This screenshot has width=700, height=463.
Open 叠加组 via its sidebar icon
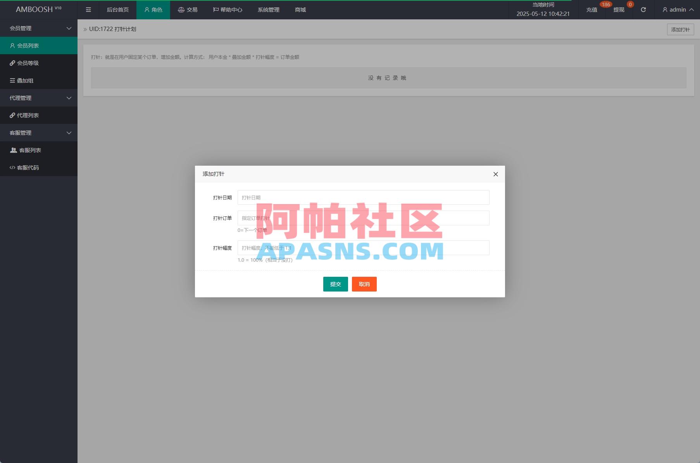(x=12, y=81)
